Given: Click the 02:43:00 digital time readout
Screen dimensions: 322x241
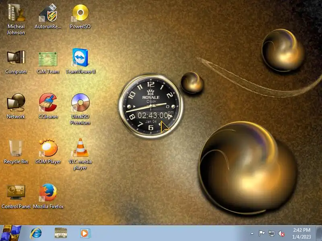Looking at the screenshot, I should tap(153, 115).
